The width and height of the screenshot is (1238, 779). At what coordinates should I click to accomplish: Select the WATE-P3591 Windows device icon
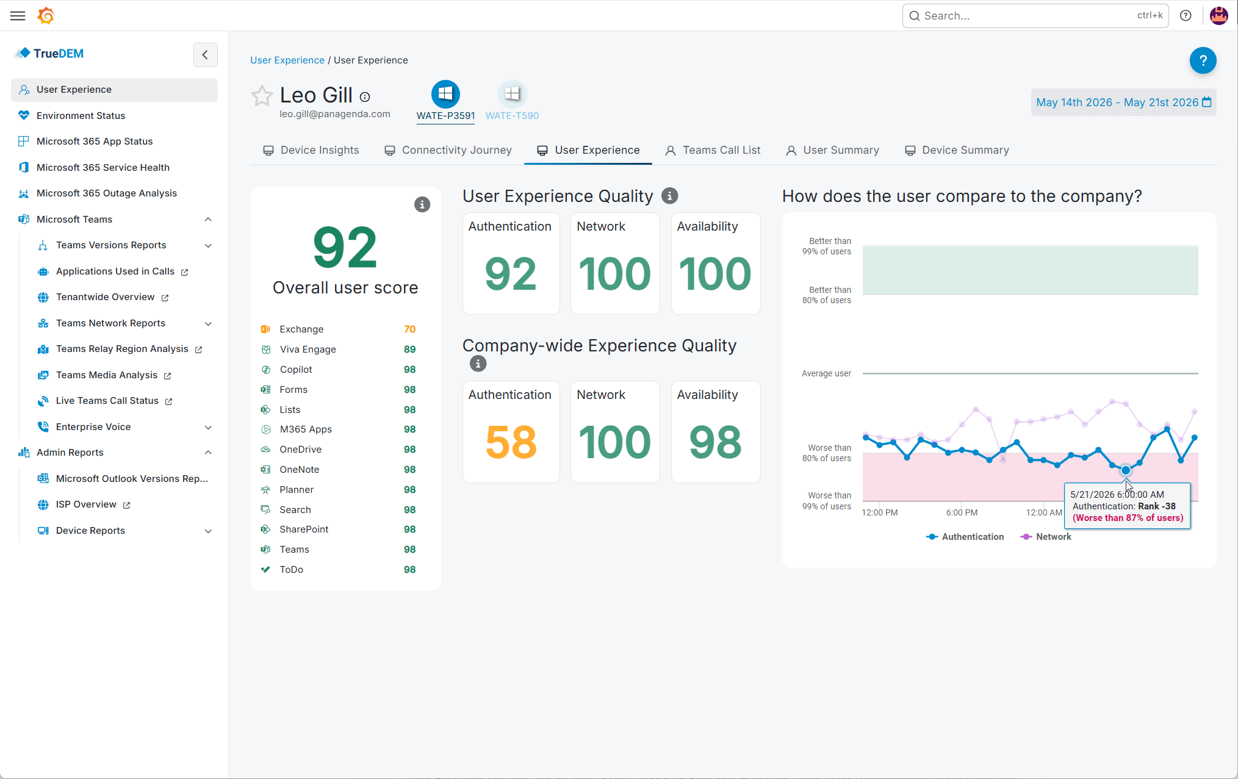pos(445,94)
